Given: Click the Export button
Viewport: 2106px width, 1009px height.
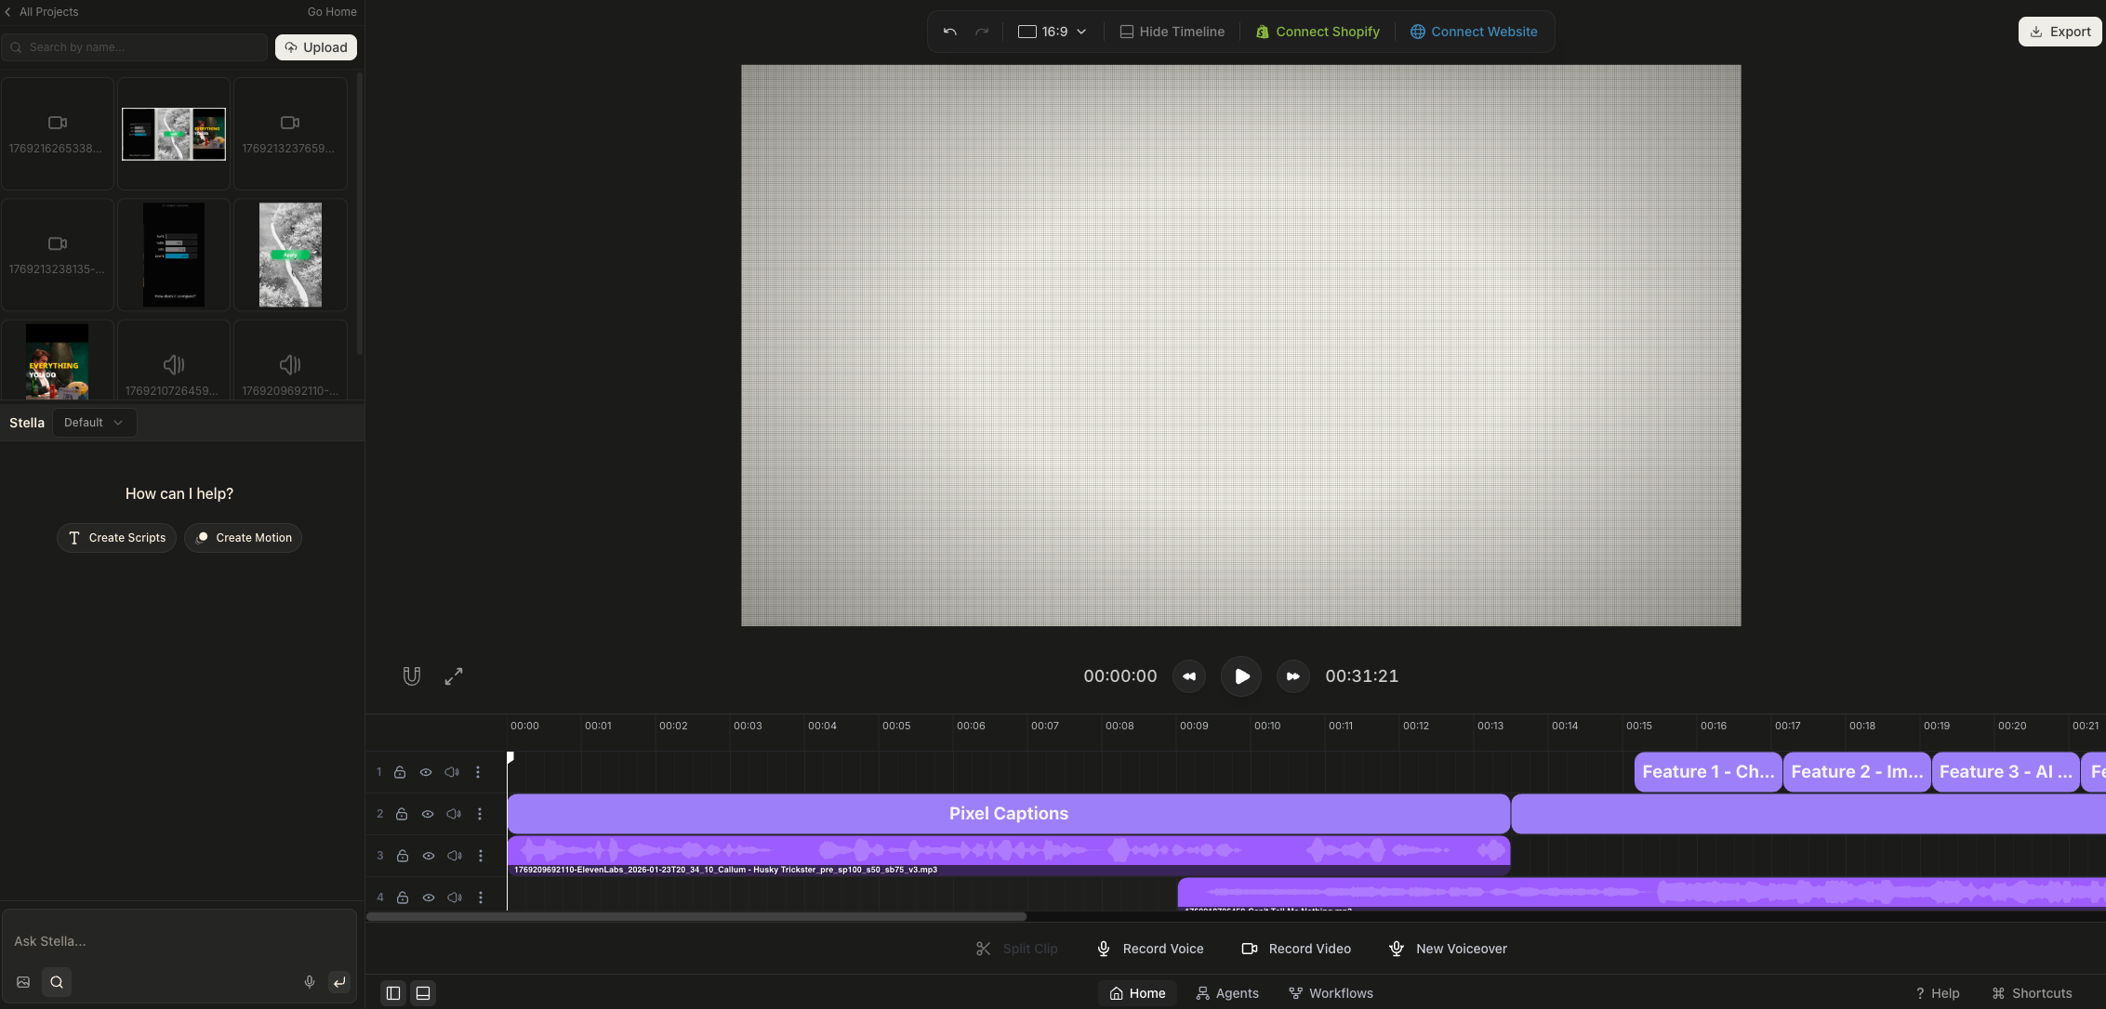Looking at the screenshot, I should (x=2059, y=31).
